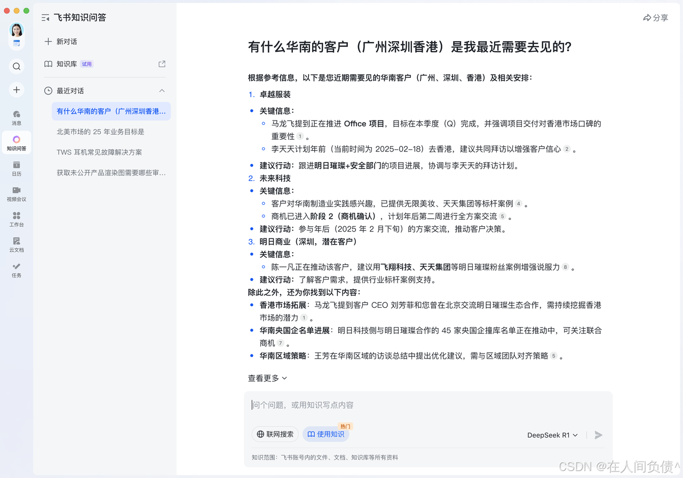Open 日历 calendar in the sidebar

tap(17, 169)
